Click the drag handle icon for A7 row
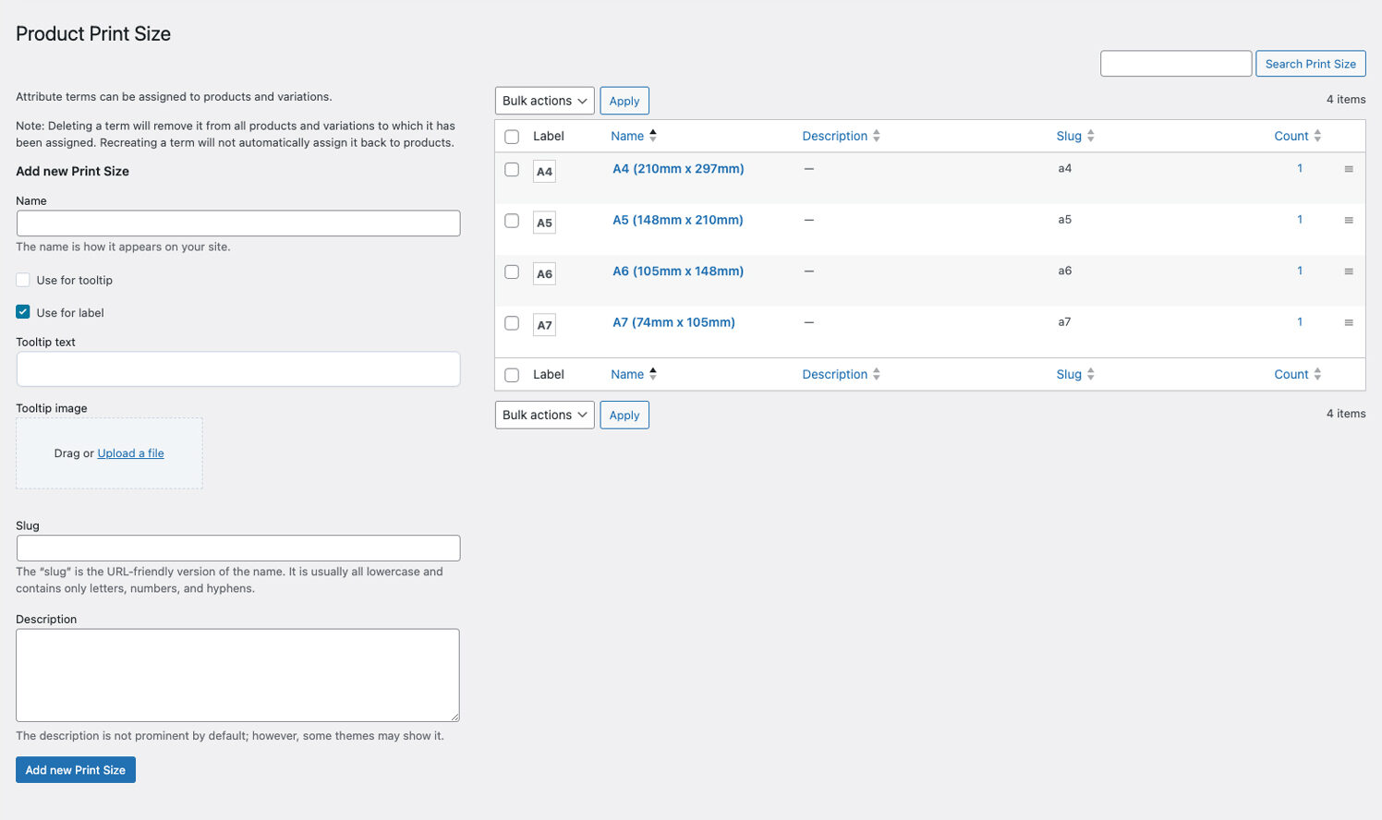Screen dimensions: 1382x820 1348,323
